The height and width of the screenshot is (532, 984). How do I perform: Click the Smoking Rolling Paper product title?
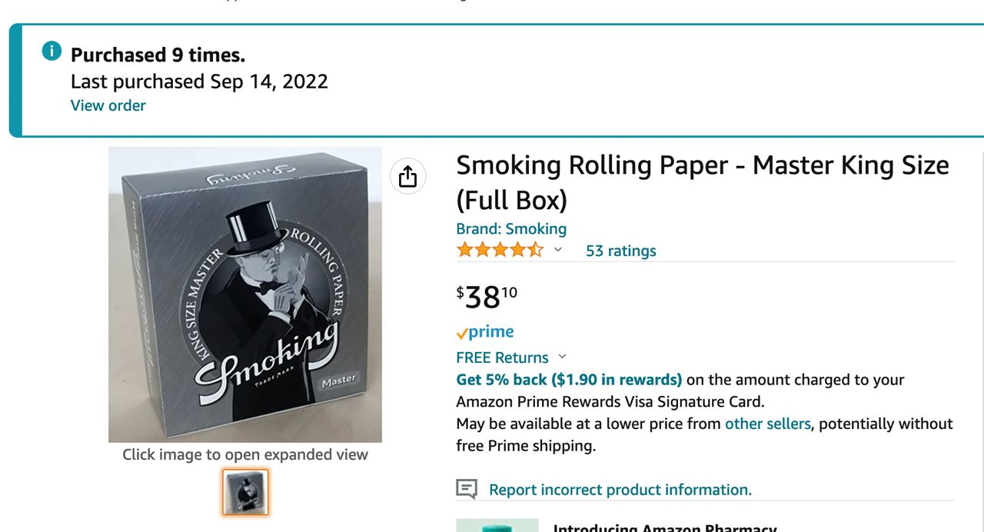pyautogui.click(x=703, y=182)
